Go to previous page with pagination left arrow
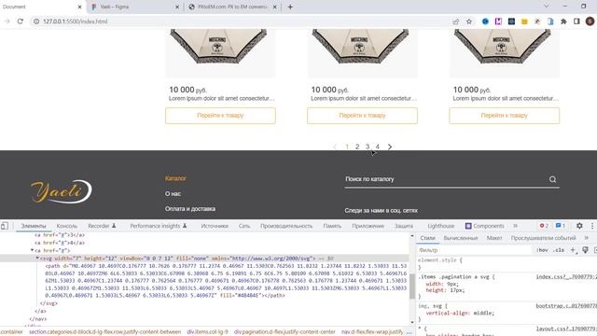The width and height of the screenshot is (597, 336). (x=335, y=147)
